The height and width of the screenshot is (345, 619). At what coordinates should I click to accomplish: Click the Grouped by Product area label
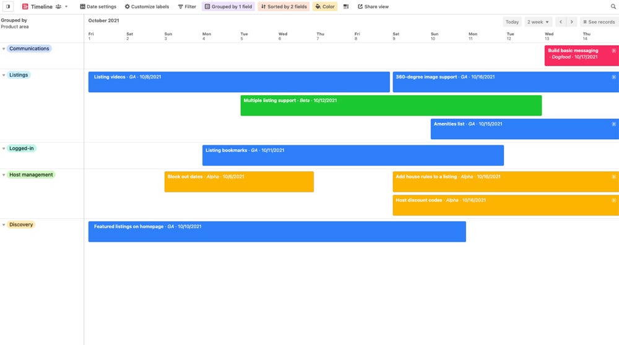(x=15, y=23)
